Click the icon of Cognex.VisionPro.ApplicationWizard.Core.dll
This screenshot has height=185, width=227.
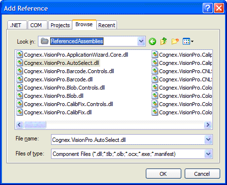click(20, 55)
